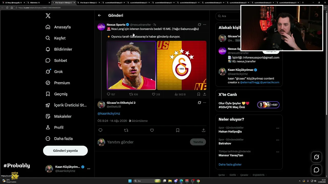Image resolution: width=328 pixels, height=184 pixels.
Task: Open Geçmiş in the sidebar
Action: [x=57, y=94]
